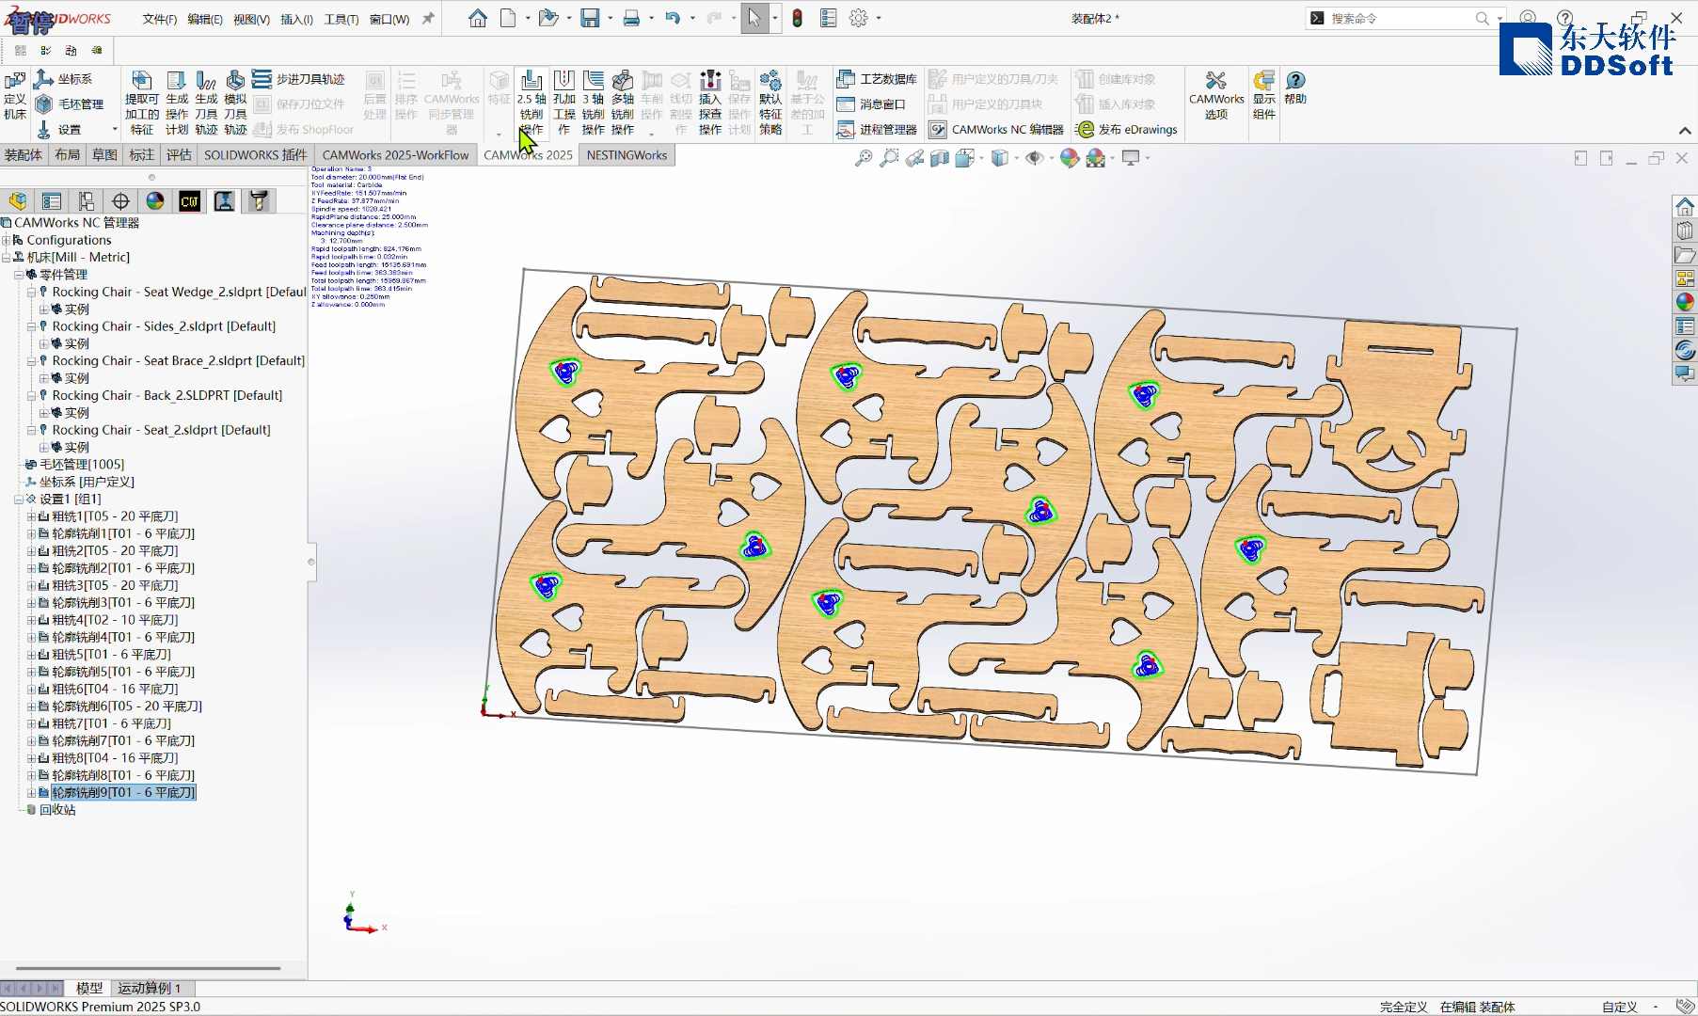Expand 粗铣1[T05 - 20 平底刀] operation
The height and width of the screenshot is (1016, 1698).
[31, 516]
